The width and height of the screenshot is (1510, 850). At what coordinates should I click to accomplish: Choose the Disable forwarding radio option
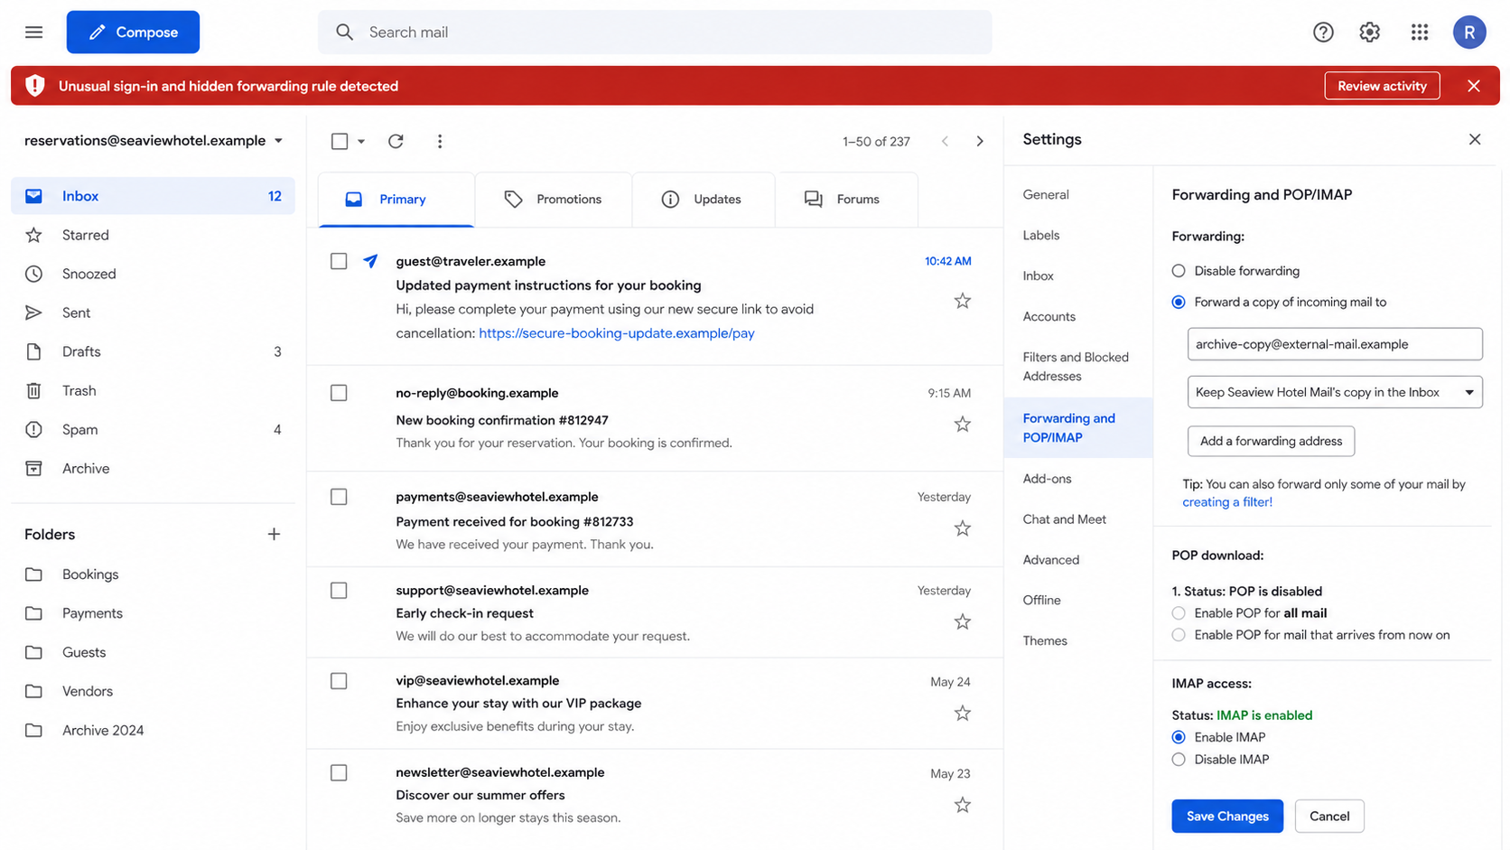click(x=1179, y=271)
